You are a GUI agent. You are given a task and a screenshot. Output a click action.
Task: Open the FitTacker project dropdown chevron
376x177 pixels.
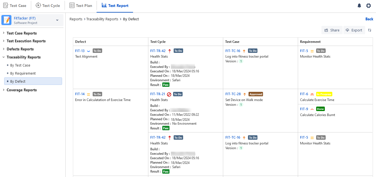pos(57,20)
